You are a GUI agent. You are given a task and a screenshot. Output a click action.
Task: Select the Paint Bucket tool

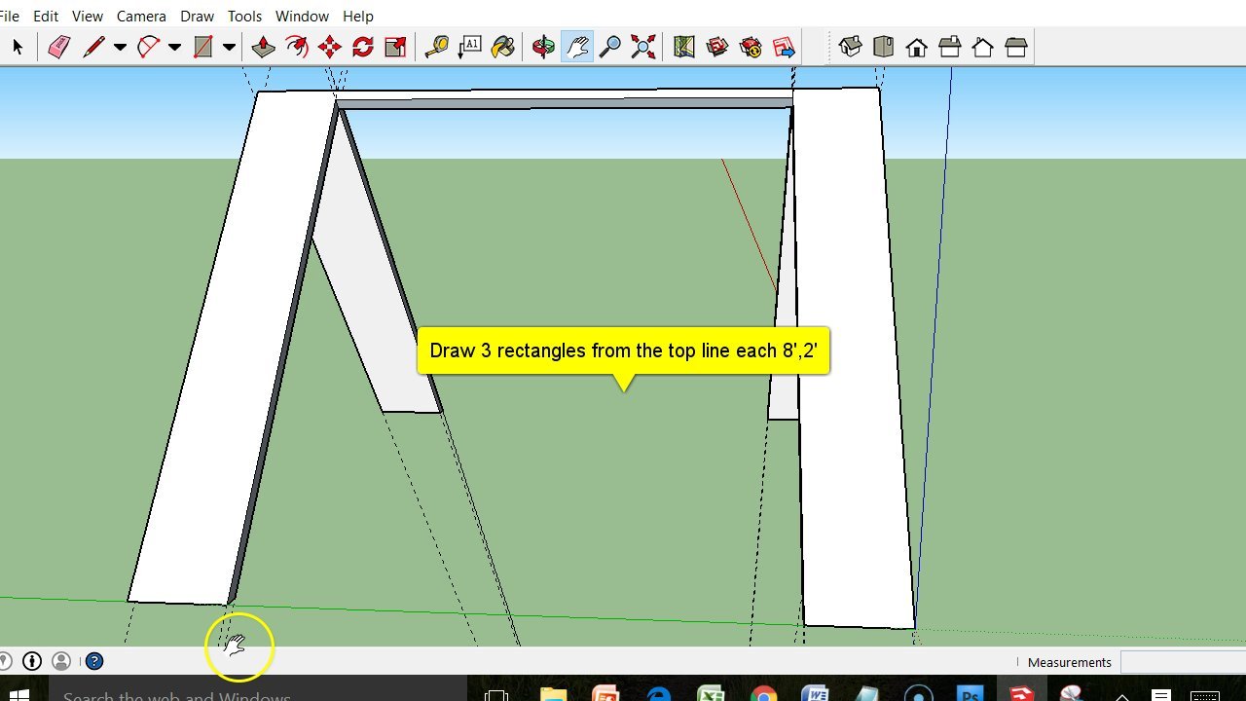pos(502,47)
